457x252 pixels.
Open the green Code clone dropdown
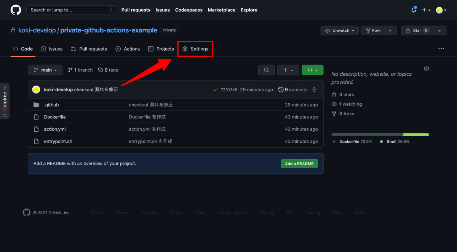(x=313, y=70)
